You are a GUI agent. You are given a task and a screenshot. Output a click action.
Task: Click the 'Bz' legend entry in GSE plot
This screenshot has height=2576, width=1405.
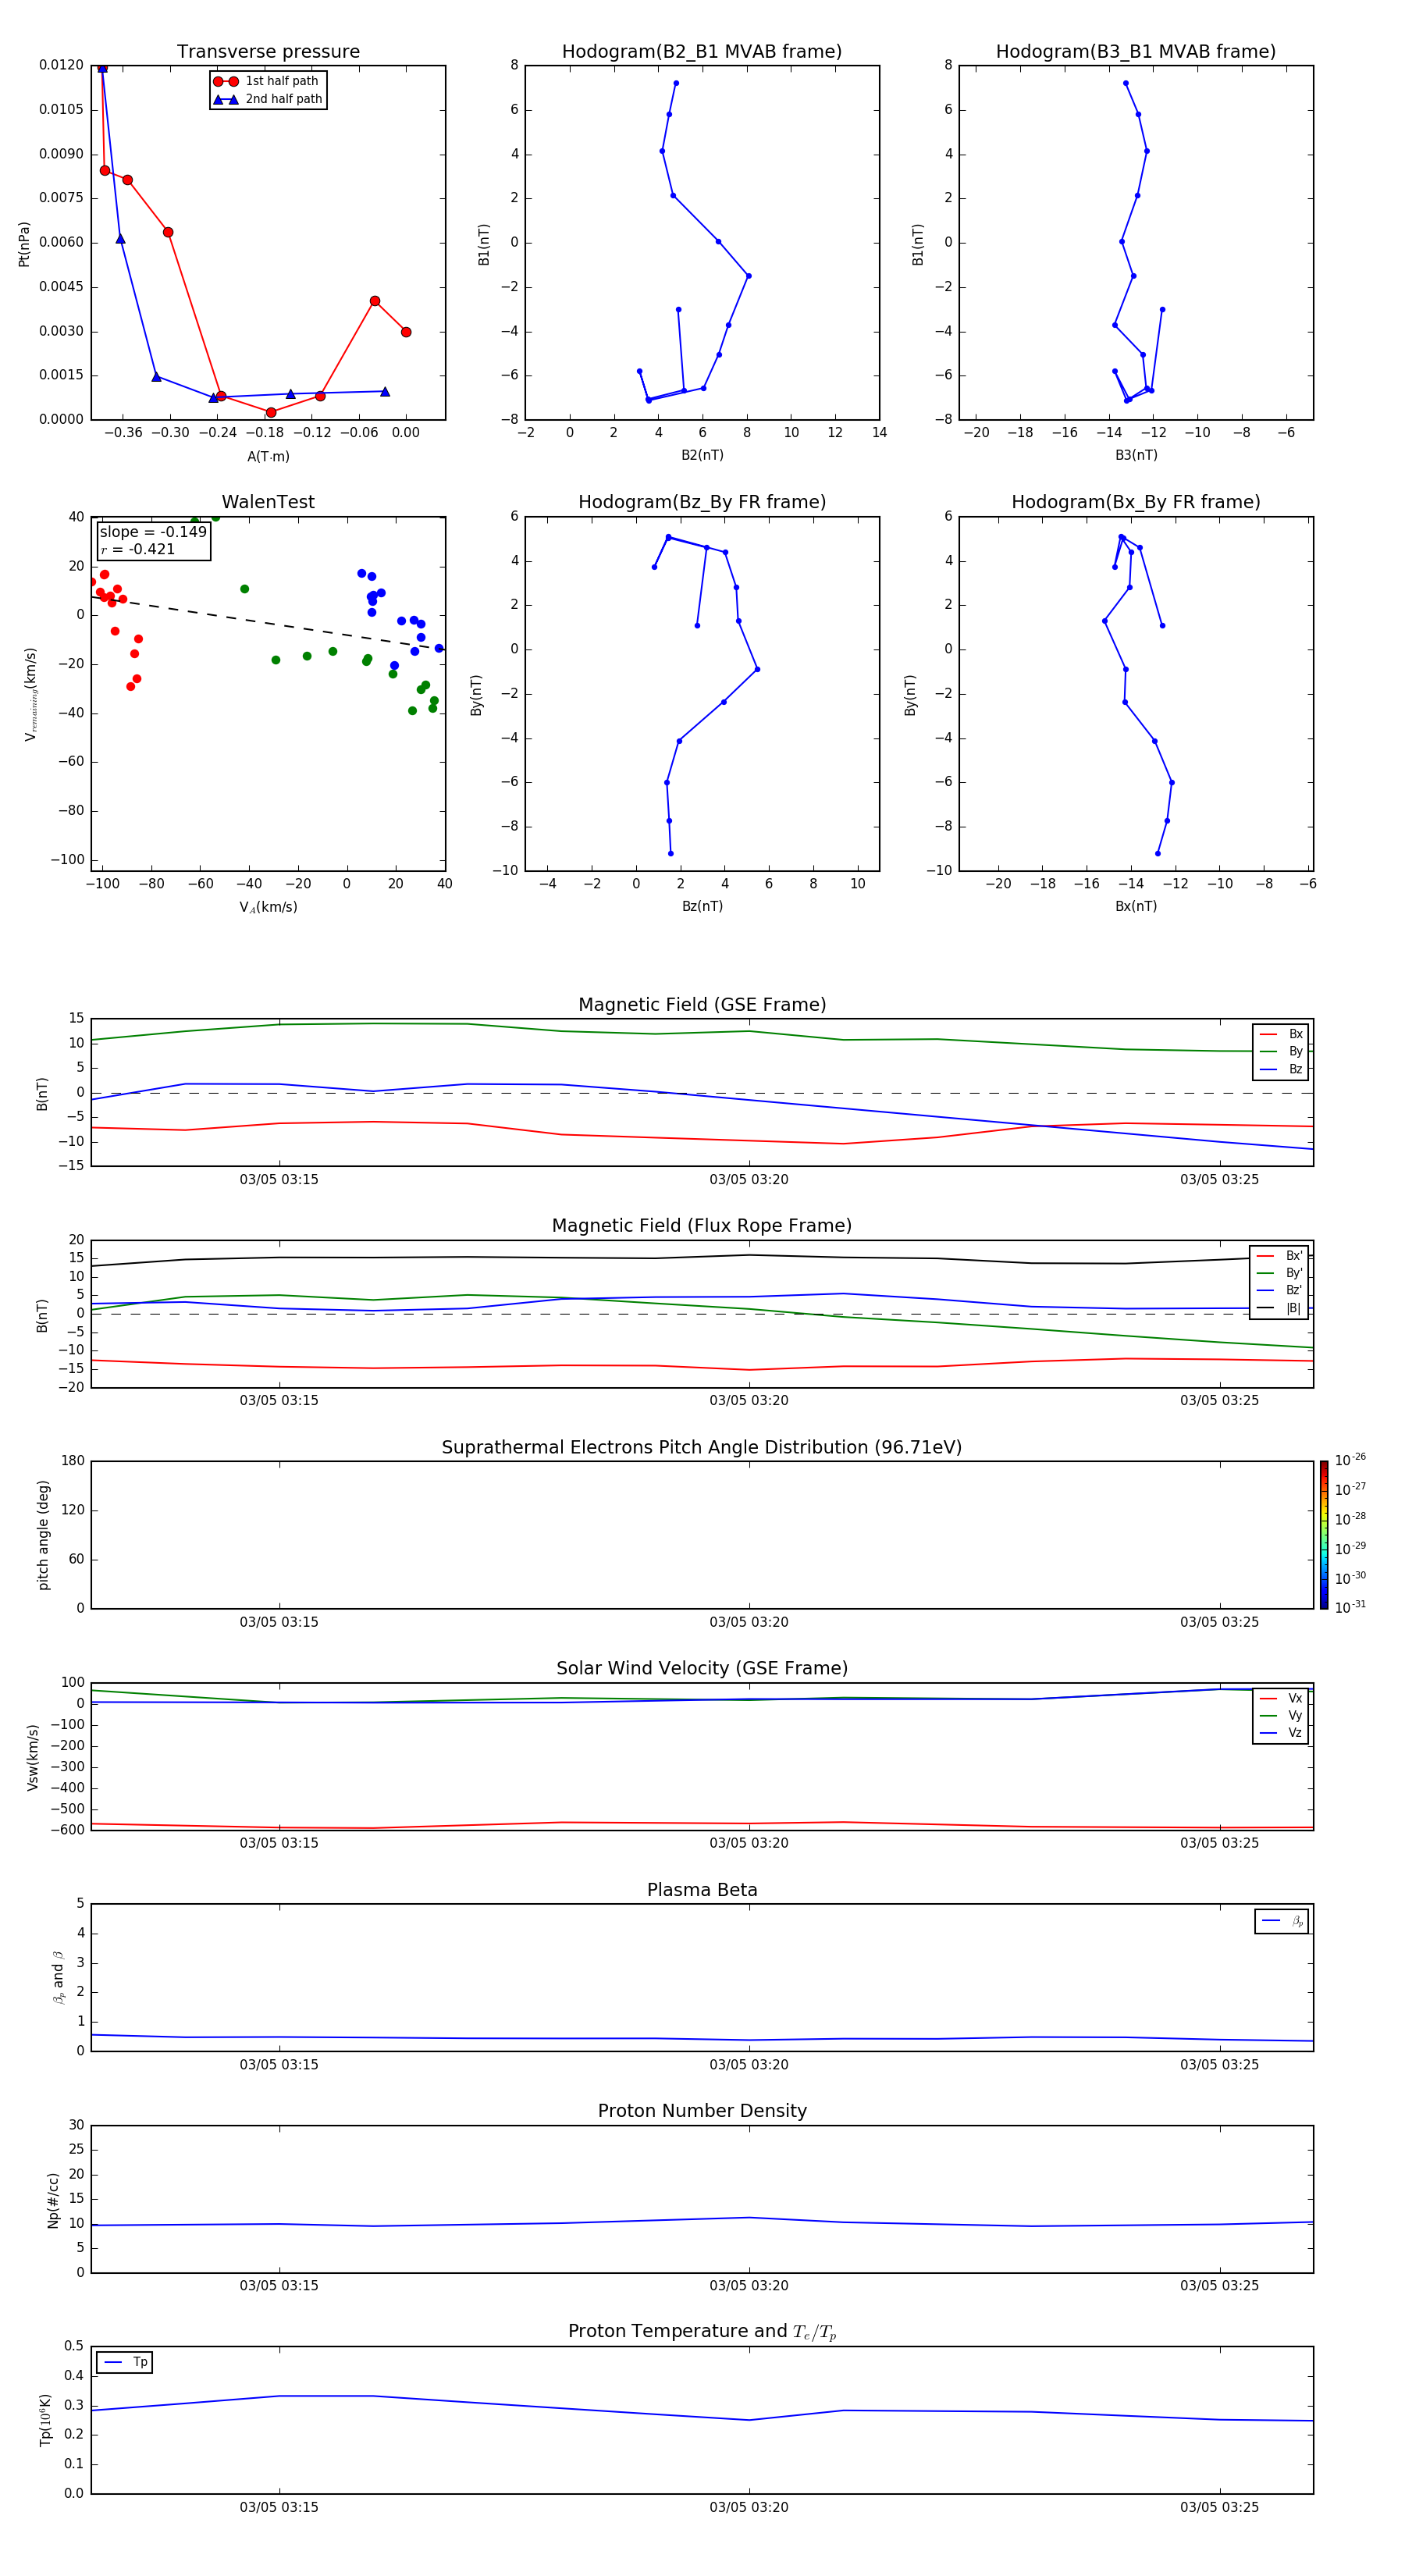[1281, 1069]
